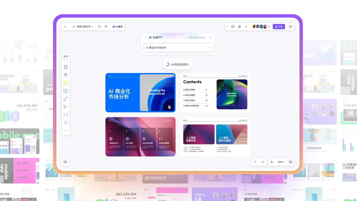Expand the right toolbar with the chevron arrow
The width and height of the screenshot is (357, 201).
point(227,27)
